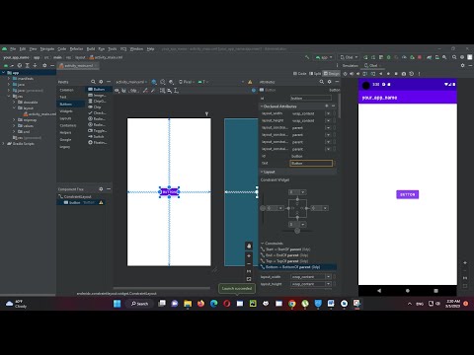Viewport: 474px width, 355px height.
Task: Expand the mipmap folder
Action: coord(14,120)
